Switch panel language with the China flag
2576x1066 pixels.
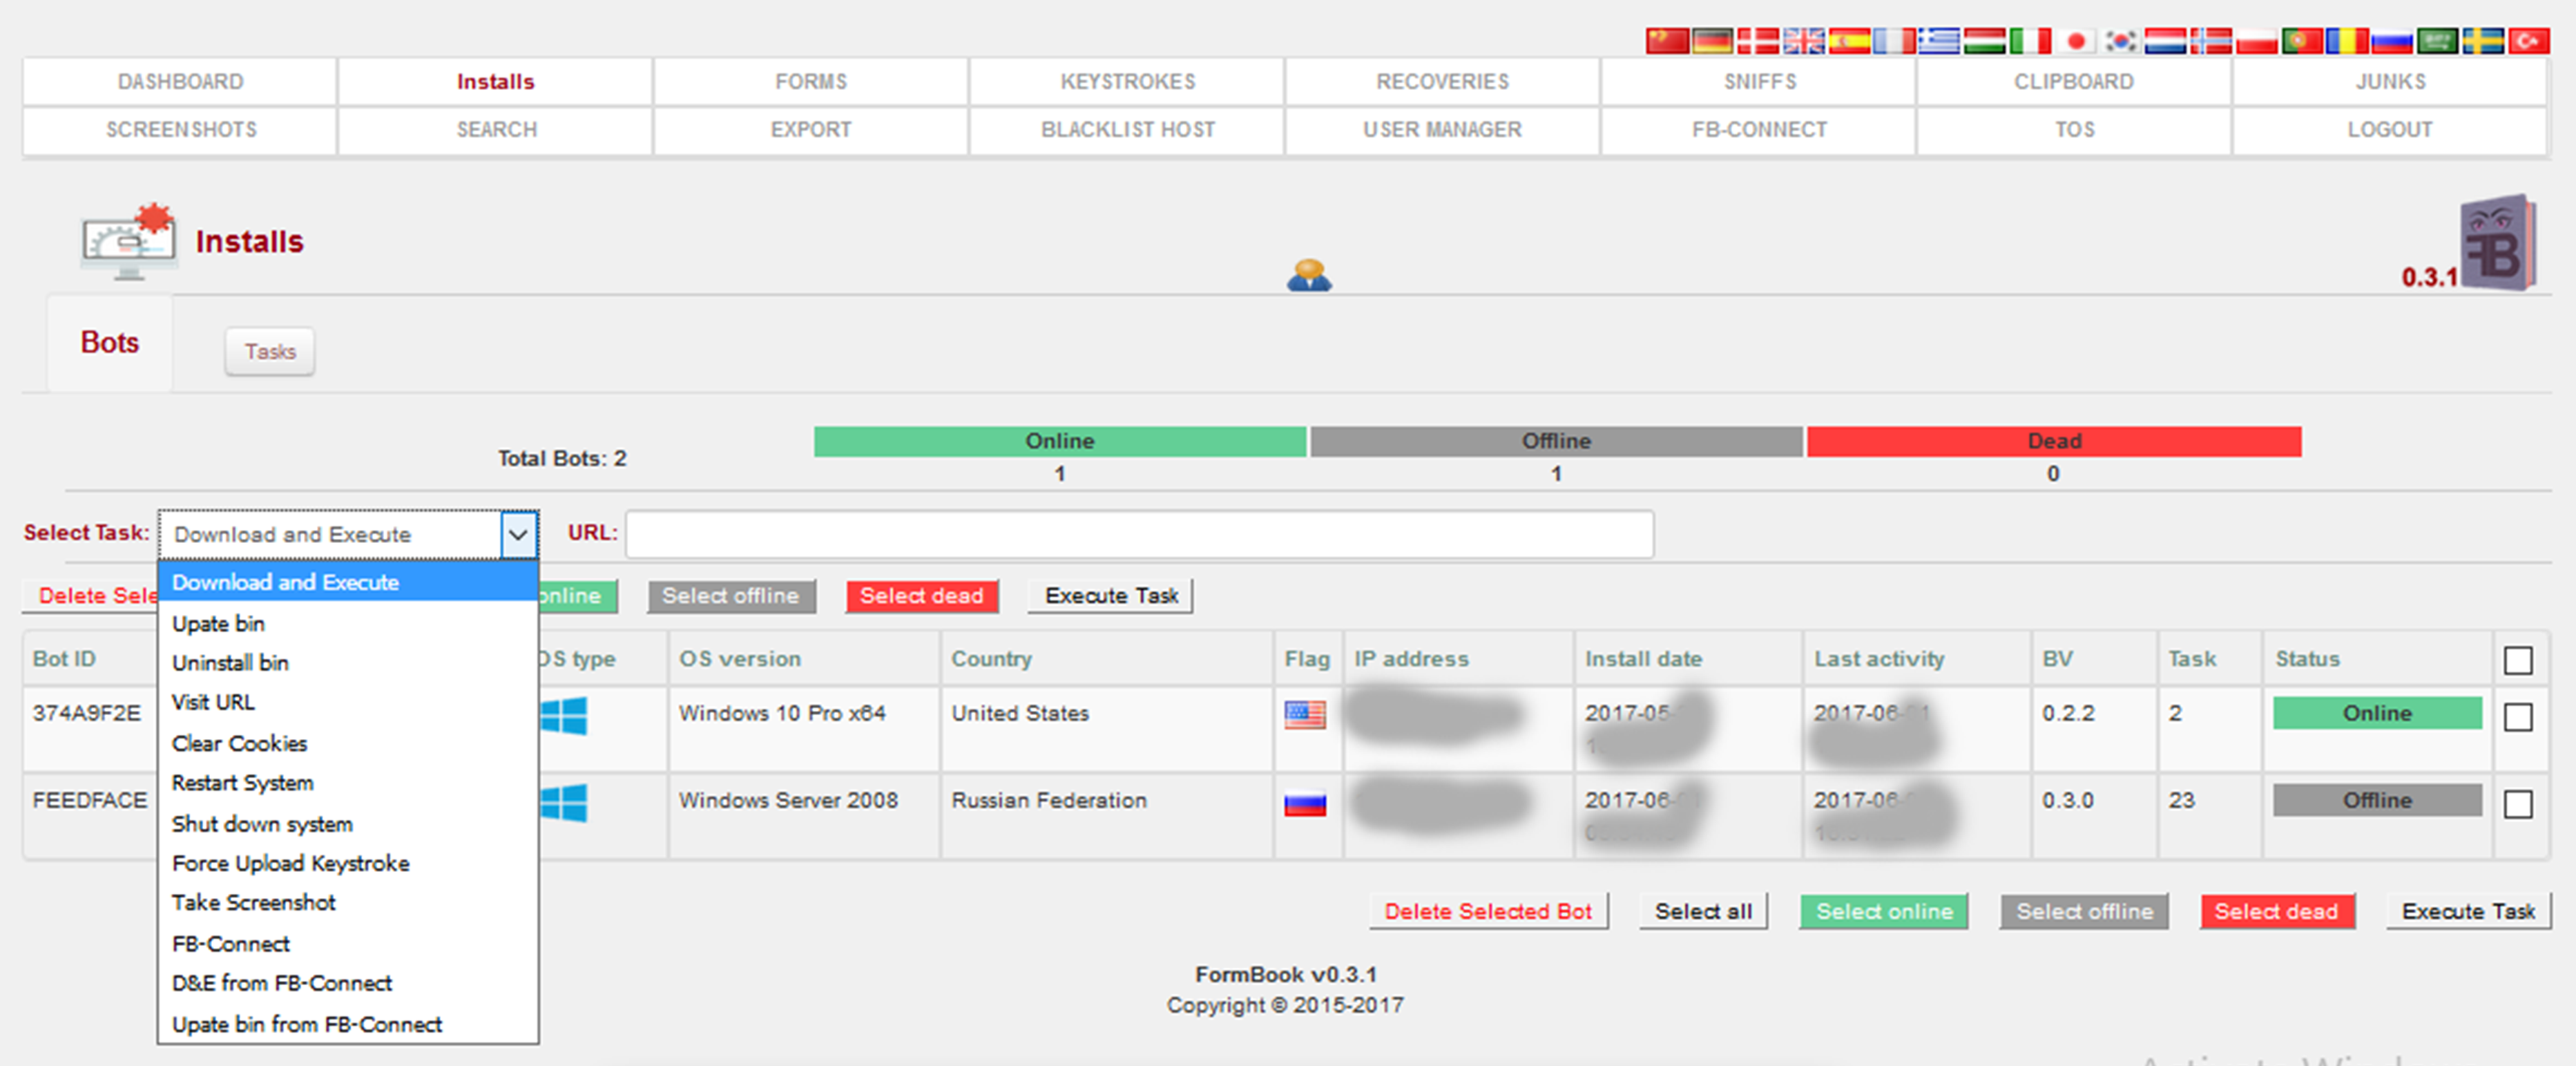tap(1667, 41)
